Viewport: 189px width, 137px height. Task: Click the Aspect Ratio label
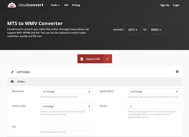click(106, 91)
